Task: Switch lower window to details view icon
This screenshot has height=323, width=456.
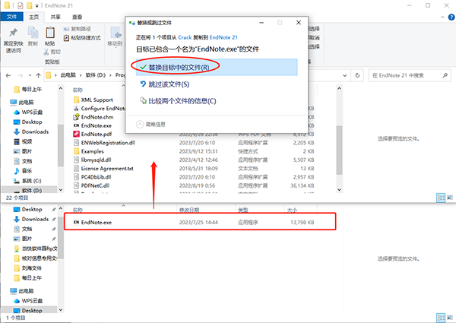Action: point(441,318)
